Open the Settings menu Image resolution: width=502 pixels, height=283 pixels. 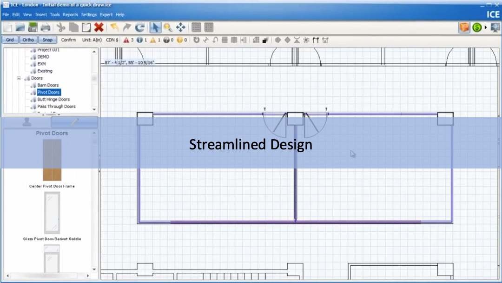(89, 15)
